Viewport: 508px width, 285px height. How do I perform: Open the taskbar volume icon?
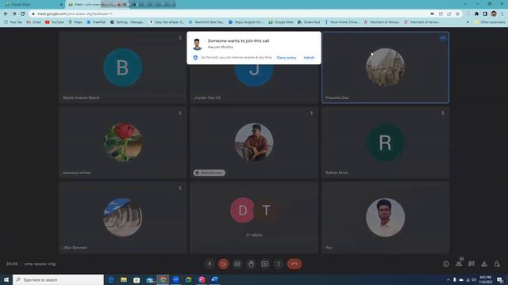[474, 279]
